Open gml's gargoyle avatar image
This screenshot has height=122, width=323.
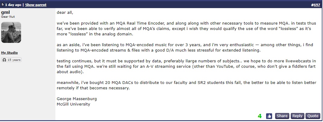click(11, 32)
